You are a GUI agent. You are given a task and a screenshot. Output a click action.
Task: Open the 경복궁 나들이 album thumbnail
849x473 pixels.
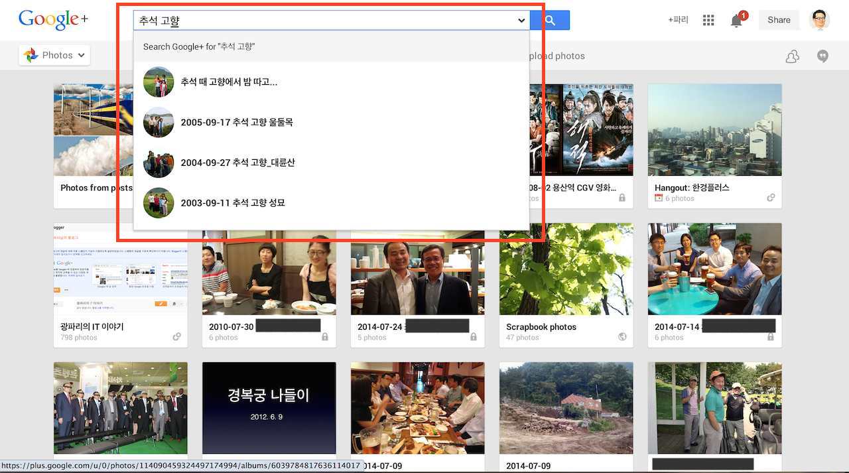pyautogui.click(x=269, y=407)
